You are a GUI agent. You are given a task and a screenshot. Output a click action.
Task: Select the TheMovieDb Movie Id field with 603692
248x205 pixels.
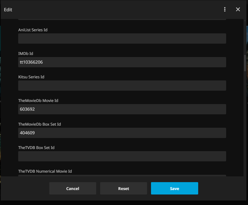point(122,109)
